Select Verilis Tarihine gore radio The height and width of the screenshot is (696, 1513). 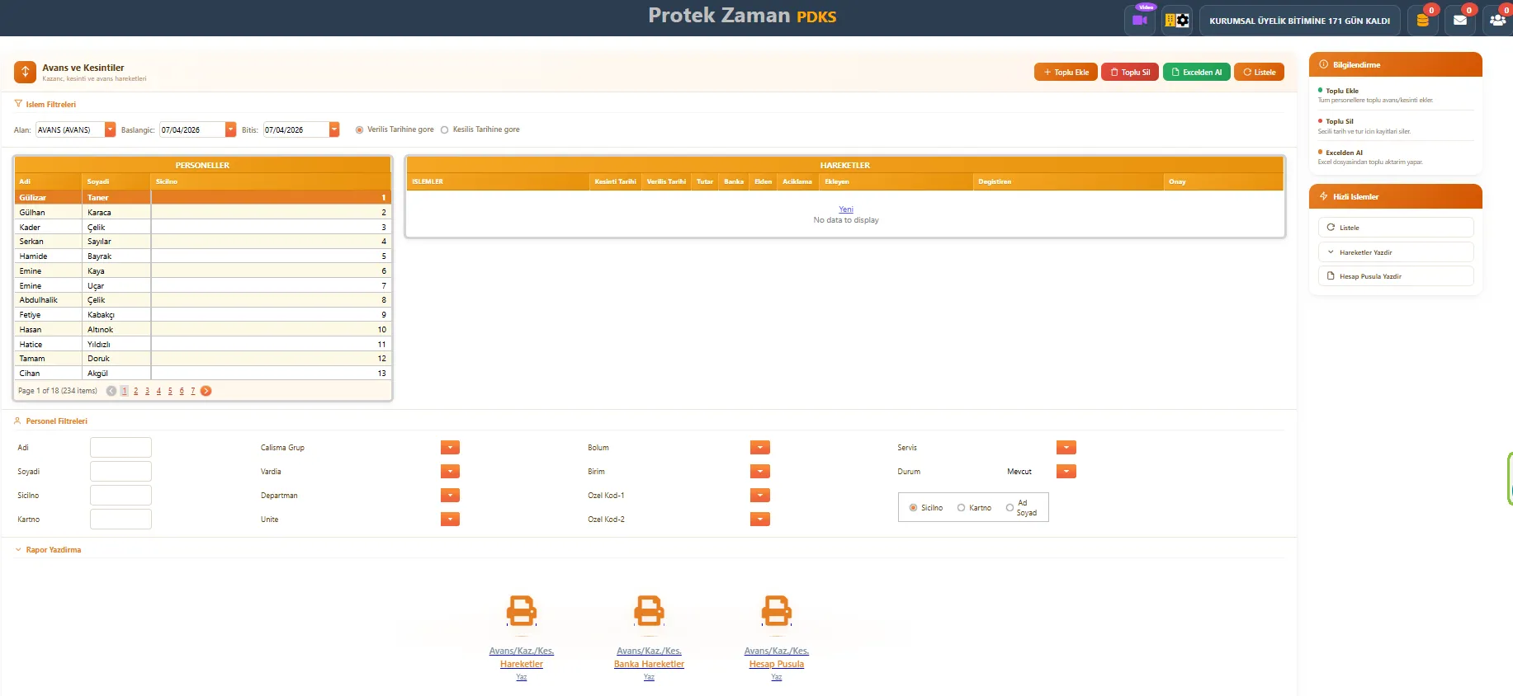(x=359, y=129)
